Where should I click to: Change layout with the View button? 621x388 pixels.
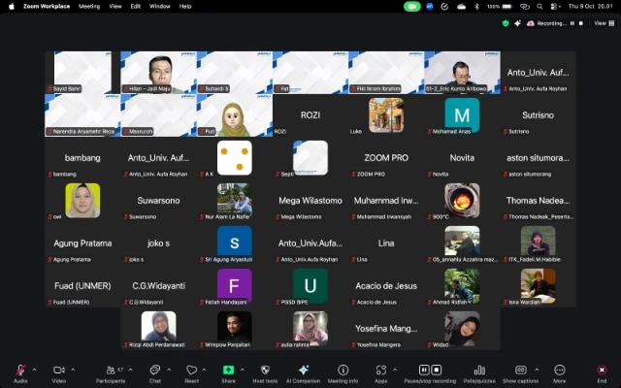tap(598, 21)
